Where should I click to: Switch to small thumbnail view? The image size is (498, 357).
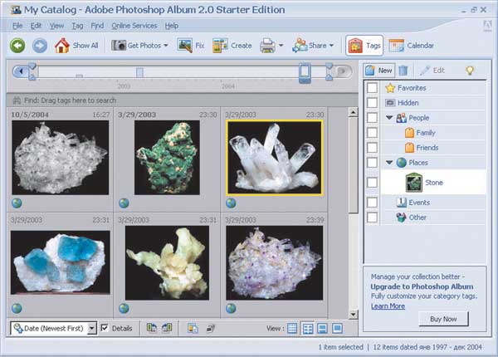pyautogui.click(x=292, y=328)
